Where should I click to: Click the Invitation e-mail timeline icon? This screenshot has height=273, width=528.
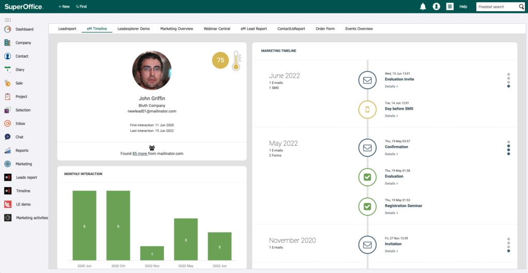pos(367,245)
